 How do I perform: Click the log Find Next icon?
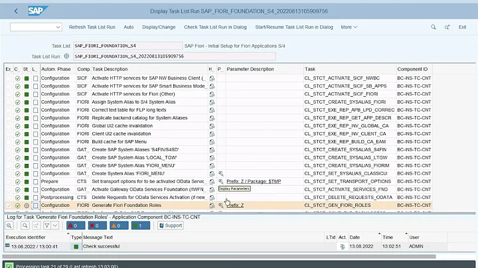pyautogui.click(x=36, y=226)
